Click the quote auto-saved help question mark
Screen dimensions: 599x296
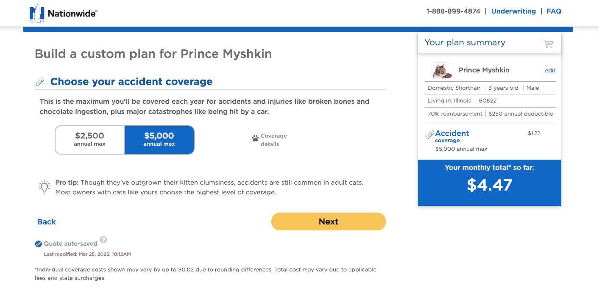[x=103, y=240]
